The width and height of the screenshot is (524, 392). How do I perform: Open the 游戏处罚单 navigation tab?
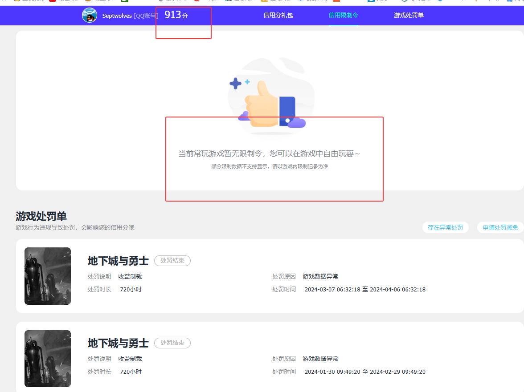click(x=408, y=16)
